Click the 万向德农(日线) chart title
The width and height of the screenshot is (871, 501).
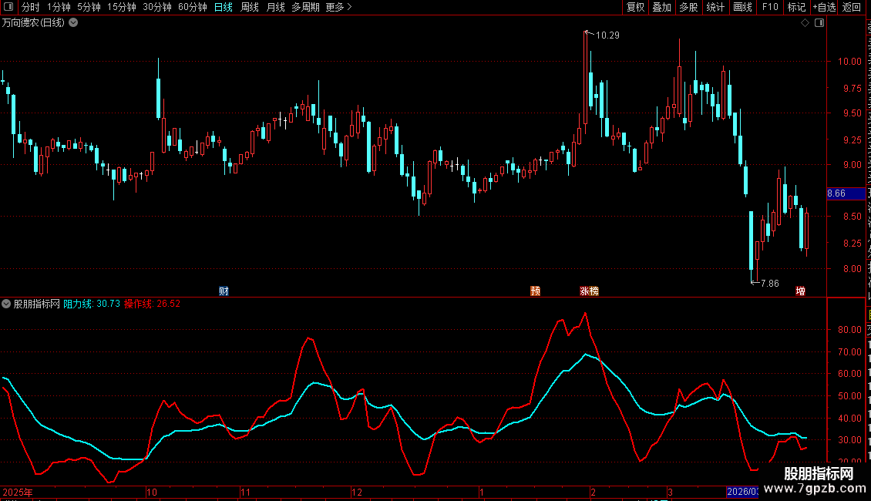33,23
